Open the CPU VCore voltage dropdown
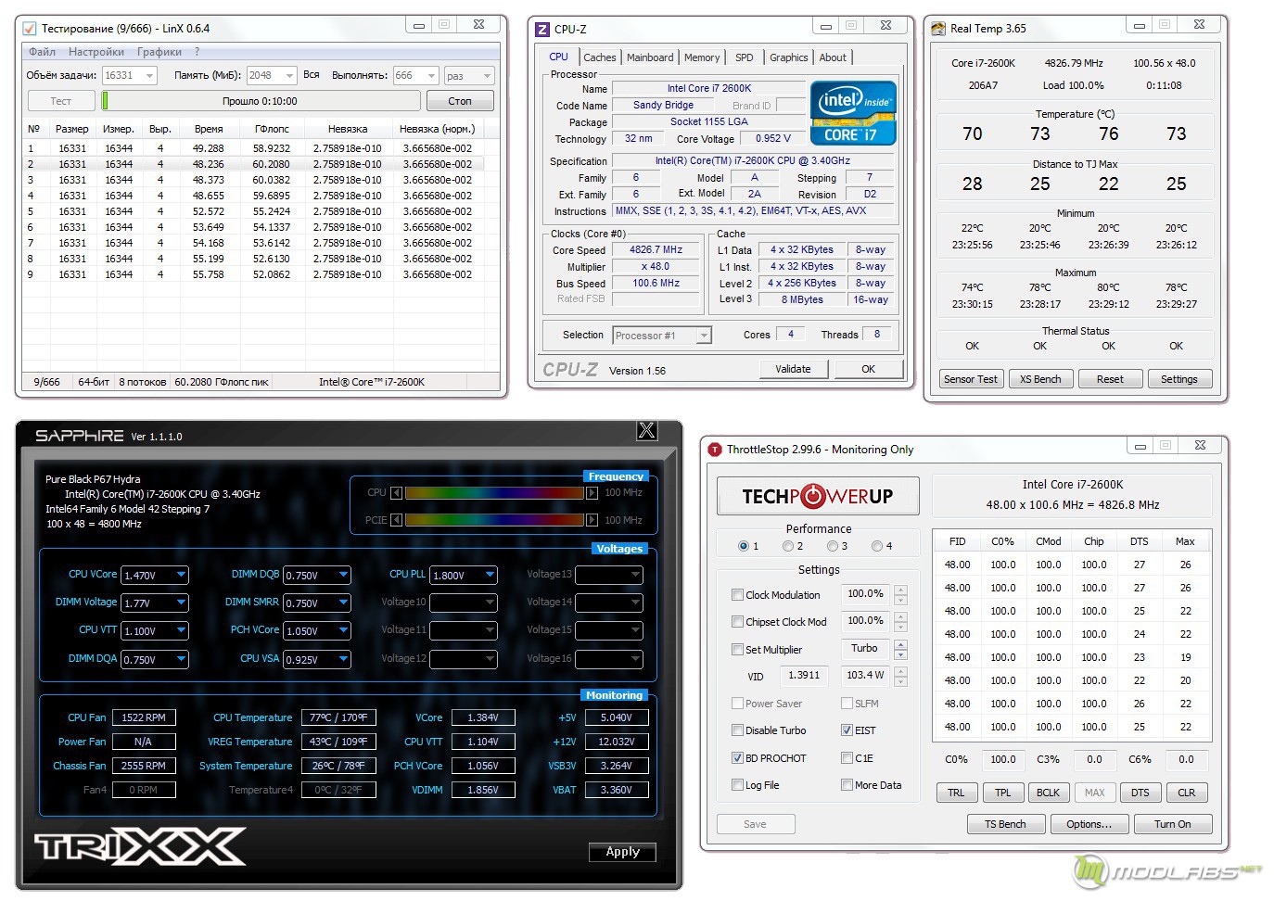 point(181,576)
